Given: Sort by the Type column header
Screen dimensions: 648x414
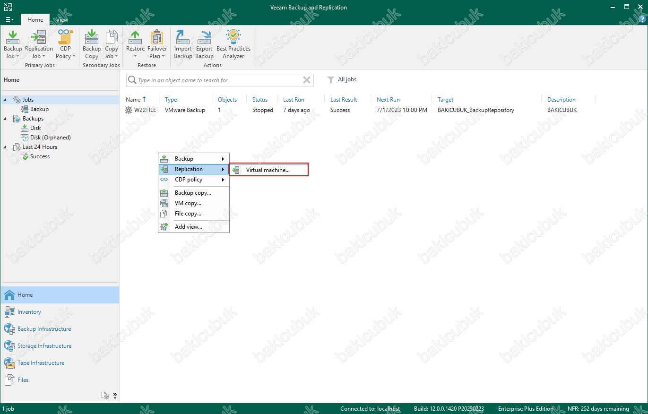Looking at the screenshot, I should pyautogui.click(x=171, y=100).
